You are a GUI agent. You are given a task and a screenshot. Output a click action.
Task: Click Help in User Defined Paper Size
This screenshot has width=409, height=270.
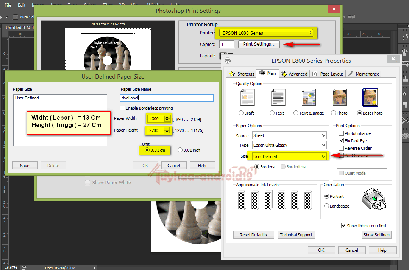202,166
